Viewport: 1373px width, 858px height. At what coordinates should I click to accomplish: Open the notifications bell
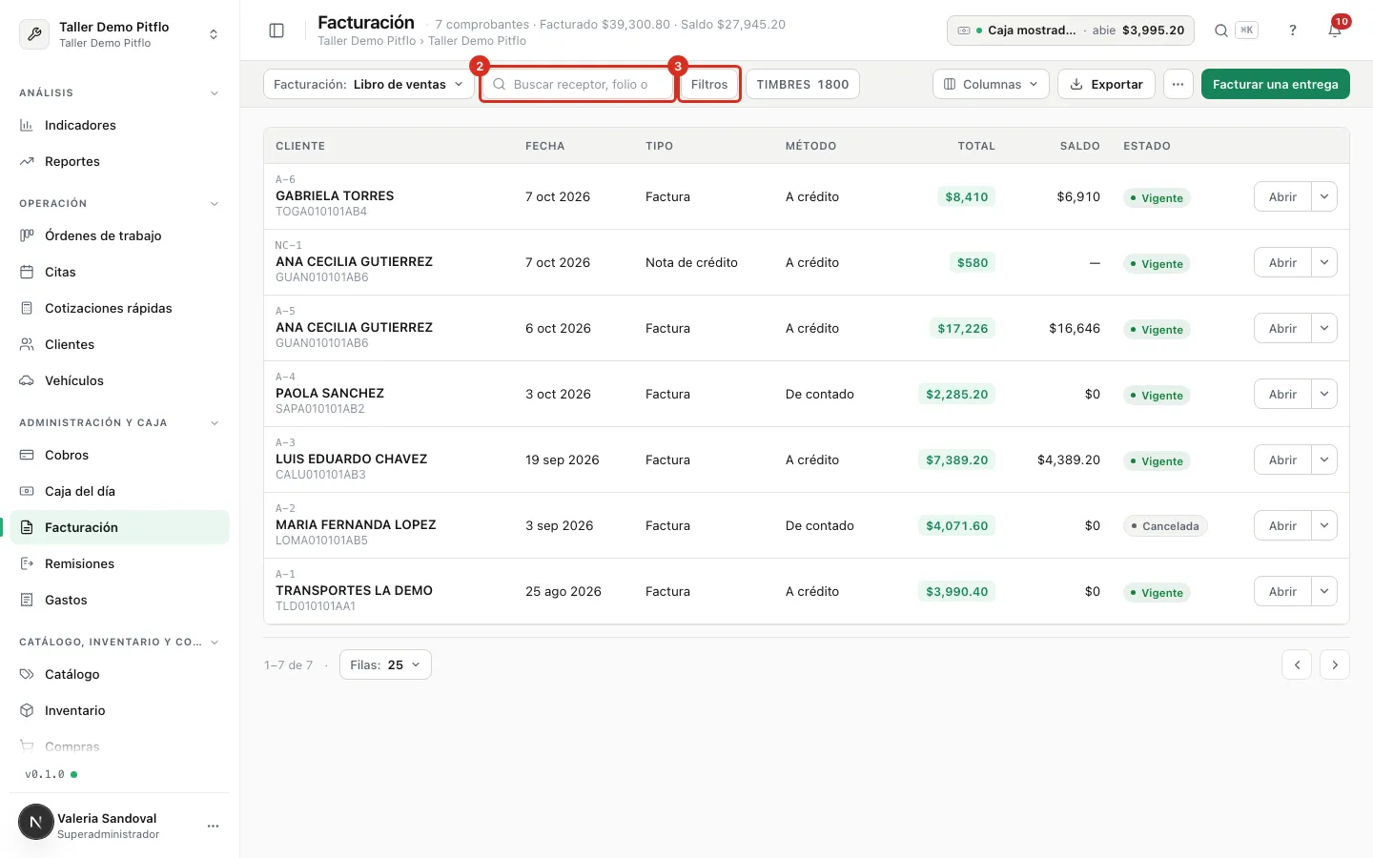point(1335,31)
